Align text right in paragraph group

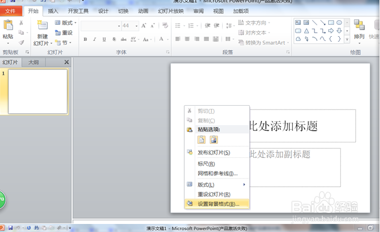[197, 39]
